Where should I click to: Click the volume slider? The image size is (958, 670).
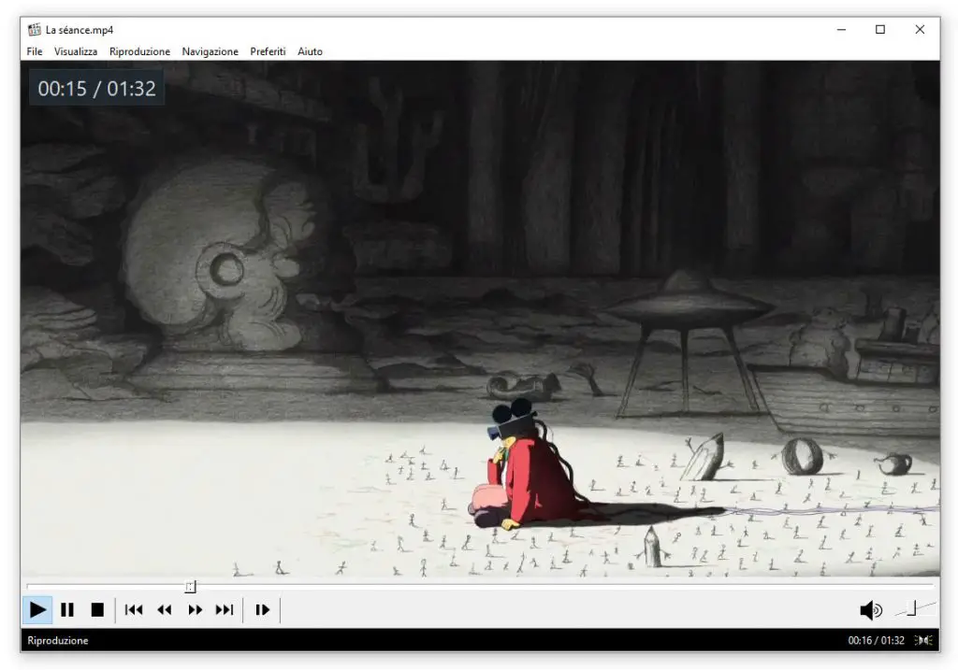[915, 609]
